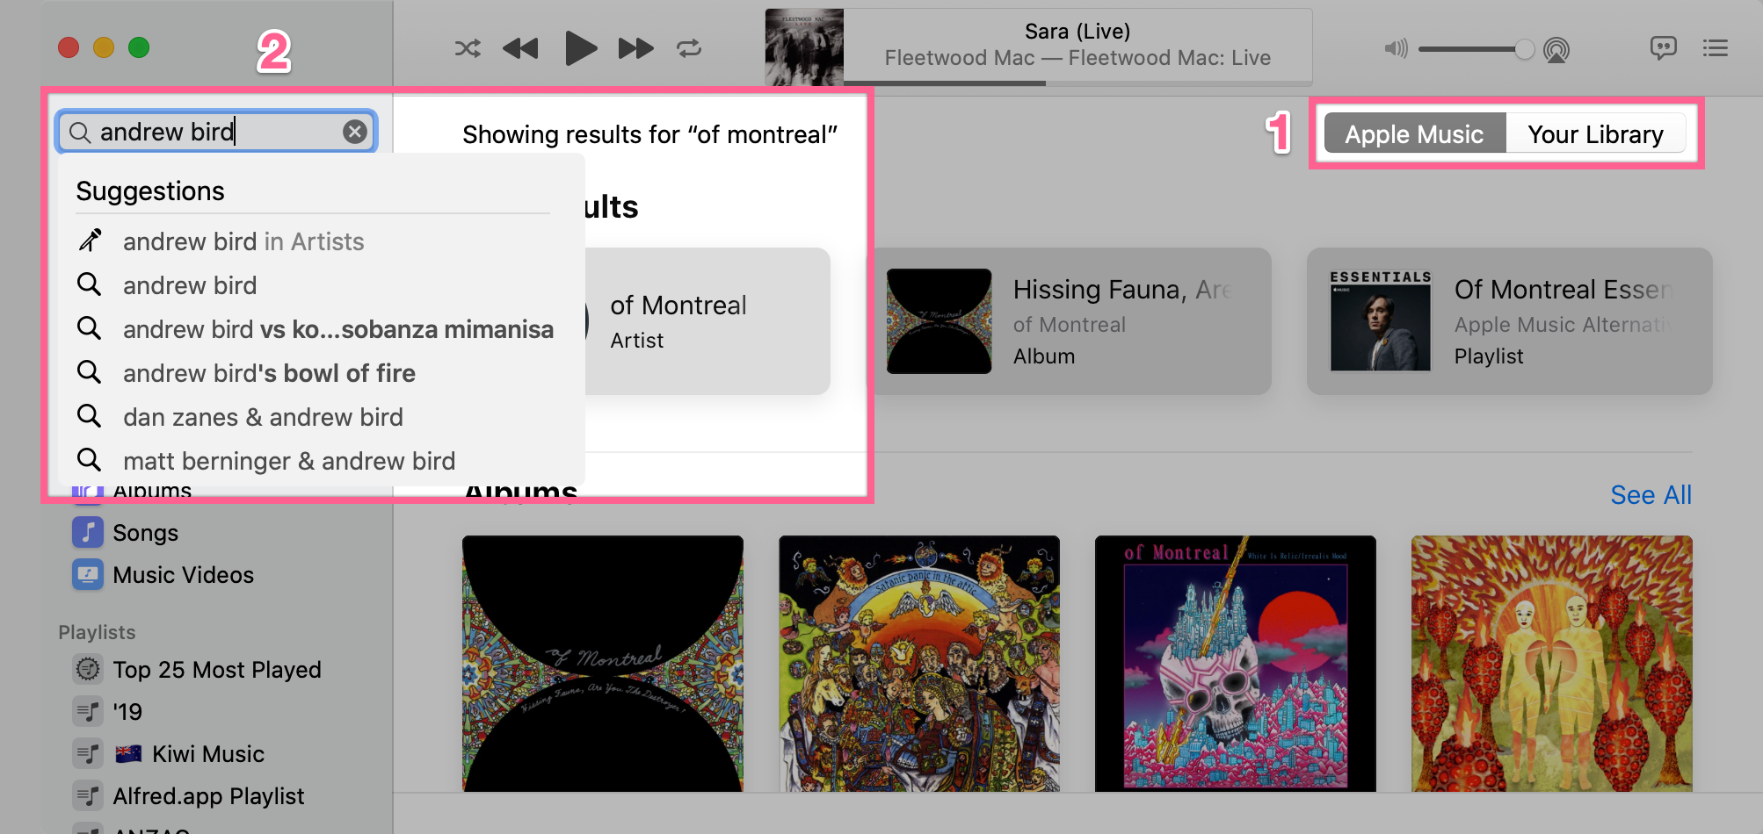Image resolution: width=1763 pixels, height=834 pixels.
Task: Skip forward to the next track
Action: 635,48
